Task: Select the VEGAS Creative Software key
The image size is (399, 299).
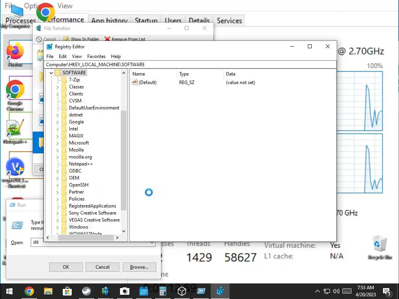Action: 94,220
